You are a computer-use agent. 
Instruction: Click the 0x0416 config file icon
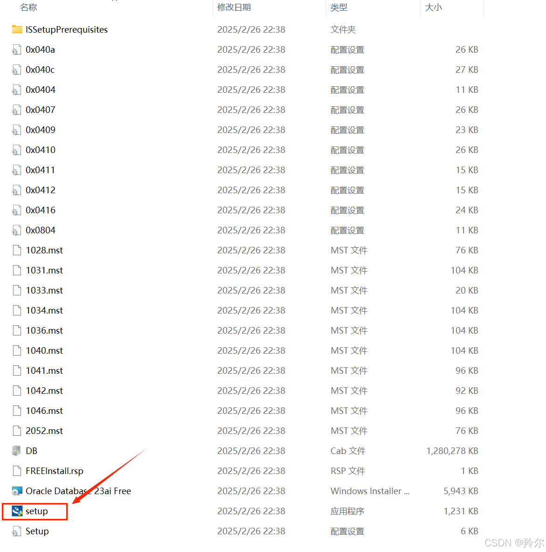16,210
